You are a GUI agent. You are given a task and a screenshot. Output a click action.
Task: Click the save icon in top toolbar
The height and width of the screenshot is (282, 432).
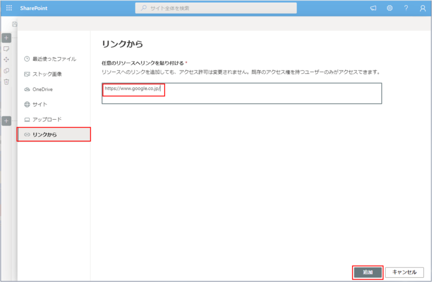[x=15, y=24]
